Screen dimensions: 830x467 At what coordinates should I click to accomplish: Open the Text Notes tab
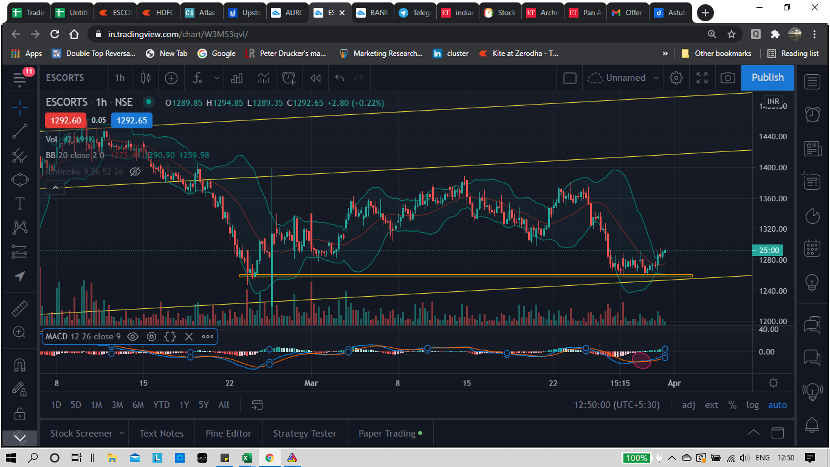(162, 434)
